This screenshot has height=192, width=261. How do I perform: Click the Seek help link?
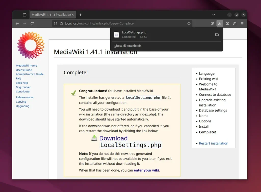22,83
